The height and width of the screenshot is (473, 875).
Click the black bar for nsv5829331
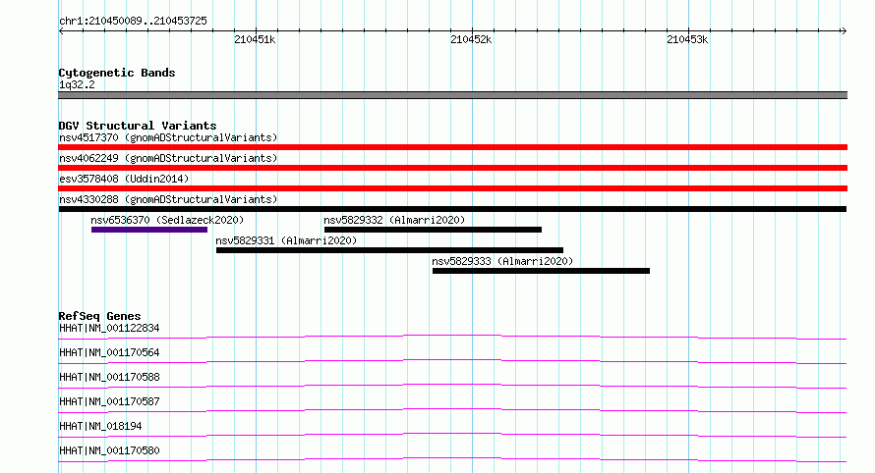click(389, 250)
